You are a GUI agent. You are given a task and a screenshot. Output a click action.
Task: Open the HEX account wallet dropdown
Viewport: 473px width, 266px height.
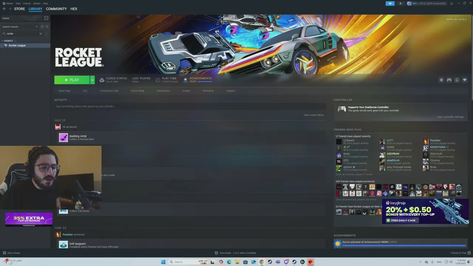click(426, 3)
